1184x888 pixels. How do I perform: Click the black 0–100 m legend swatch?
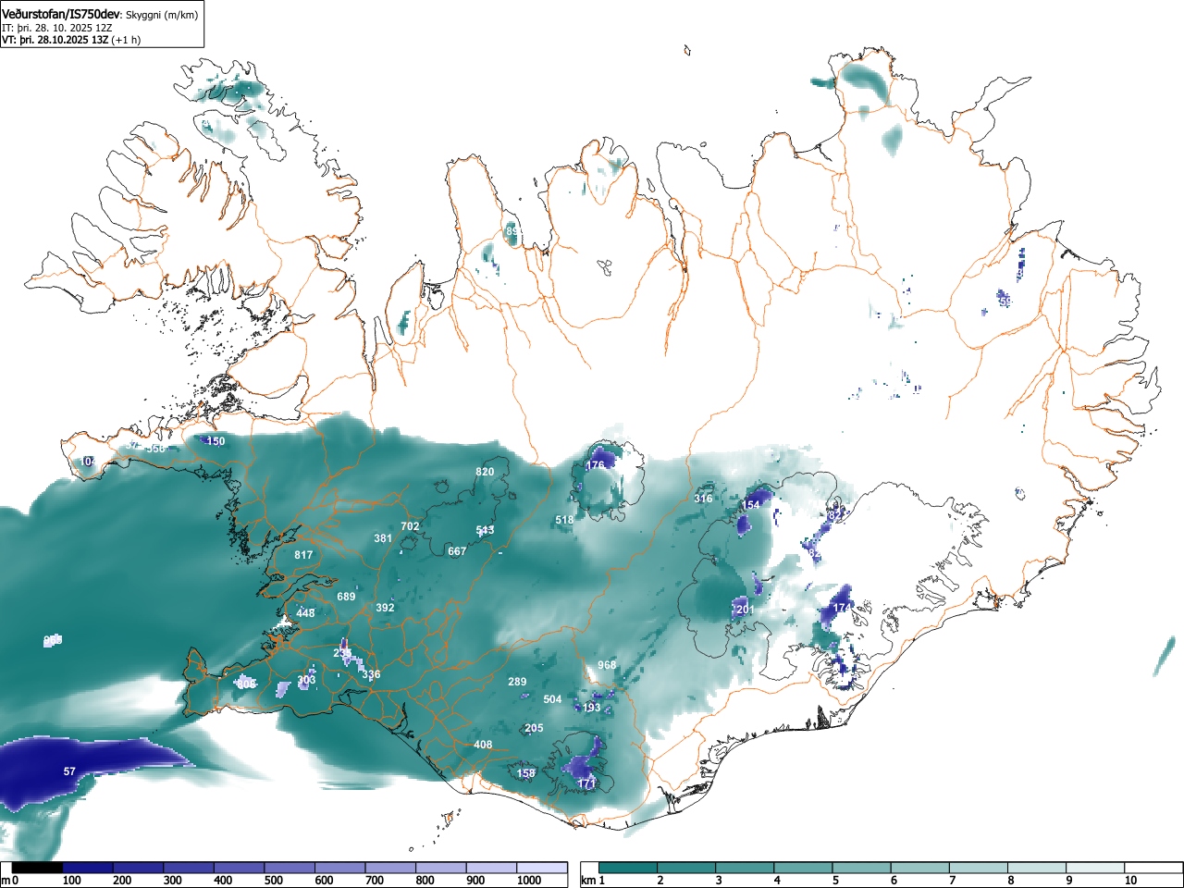click(38, 868)
